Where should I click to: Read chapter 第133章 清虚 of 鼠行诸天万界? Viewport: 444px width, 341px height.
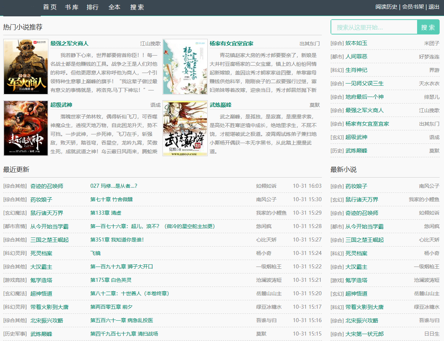point(107,212)
